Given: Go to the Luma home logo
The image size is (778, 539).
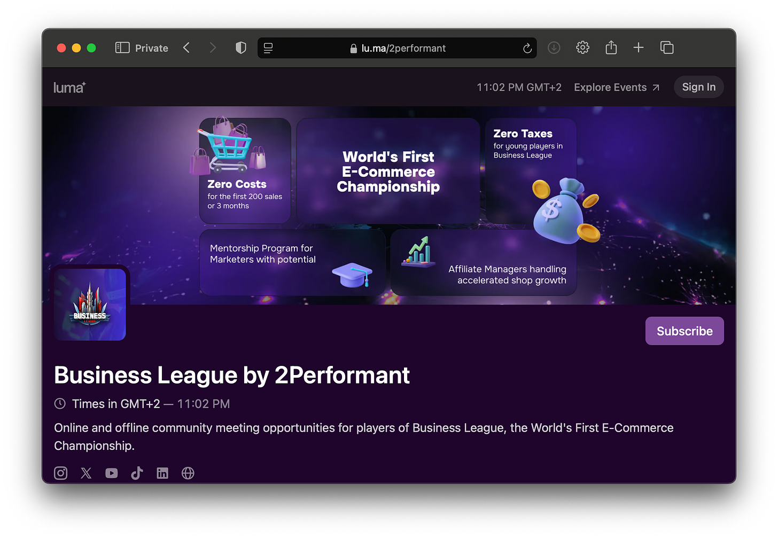Looking at the screenshot, I should 69,87.
